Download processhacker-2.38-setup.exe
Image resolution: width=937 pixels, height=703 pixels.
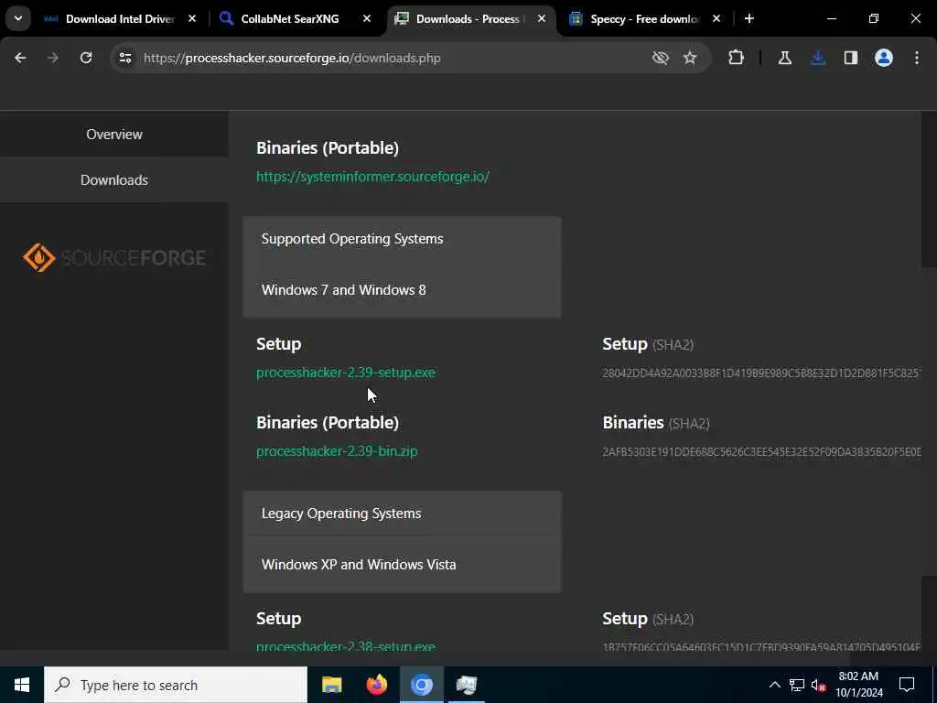coord(346,645)
